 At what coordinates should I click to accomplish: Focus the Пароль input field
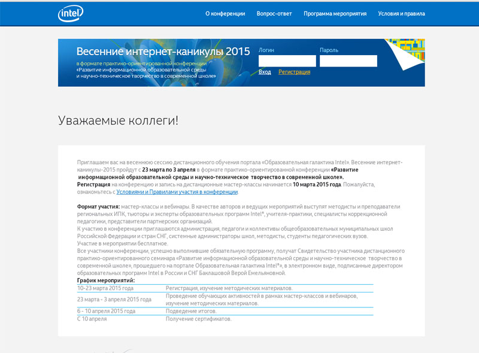point(348,61)
